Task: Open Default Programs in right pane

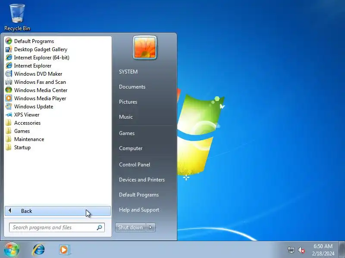Action: coord(139,195)
